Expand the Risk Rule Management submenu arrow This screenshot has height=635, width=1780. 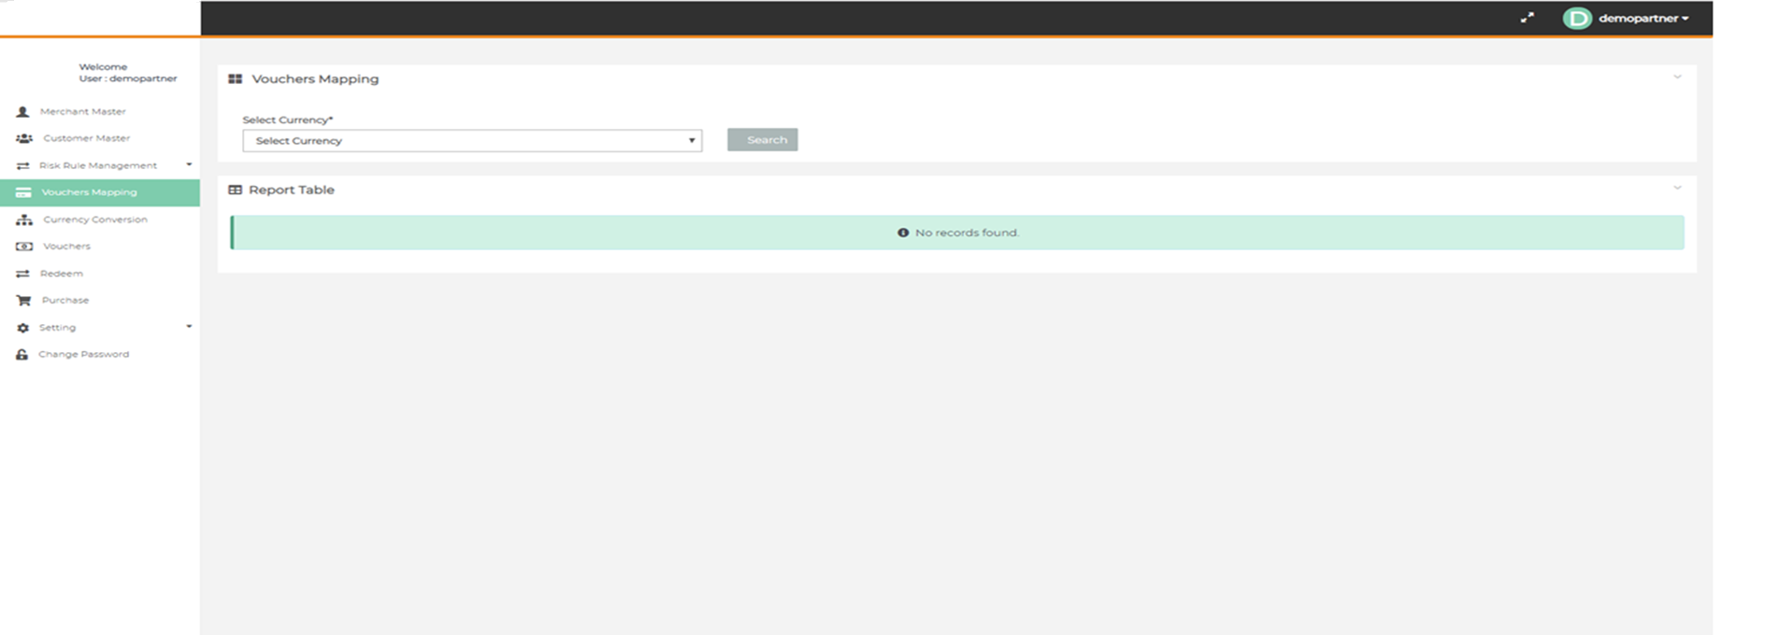click(189, 165)
